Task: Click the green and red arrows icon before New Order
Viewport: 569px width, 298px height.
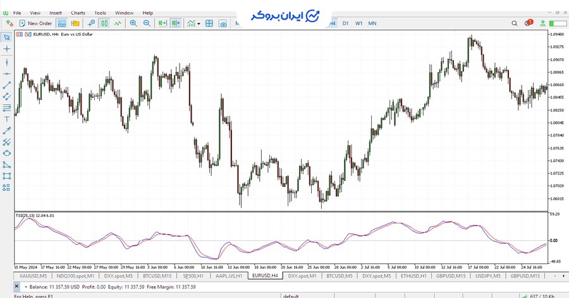Action: (x=9, y=23)
